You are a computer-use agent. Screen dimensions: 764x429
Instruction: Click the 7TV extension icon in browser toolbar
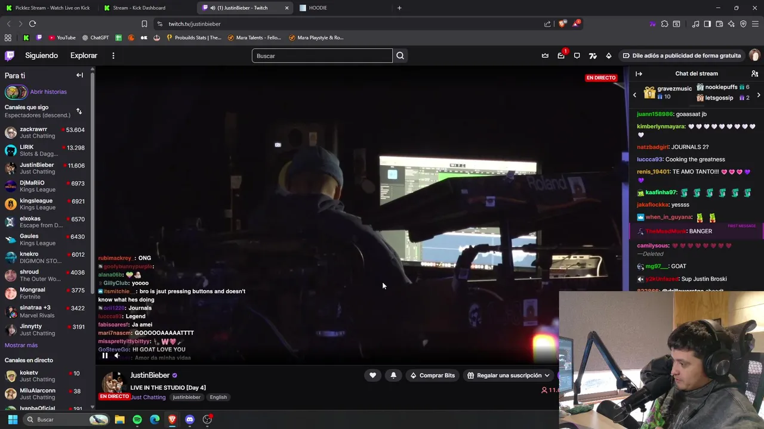pos(652,24)
